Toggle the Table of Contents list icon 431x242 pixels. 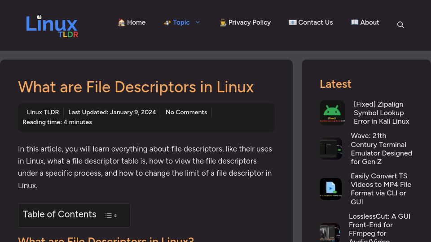111,216
